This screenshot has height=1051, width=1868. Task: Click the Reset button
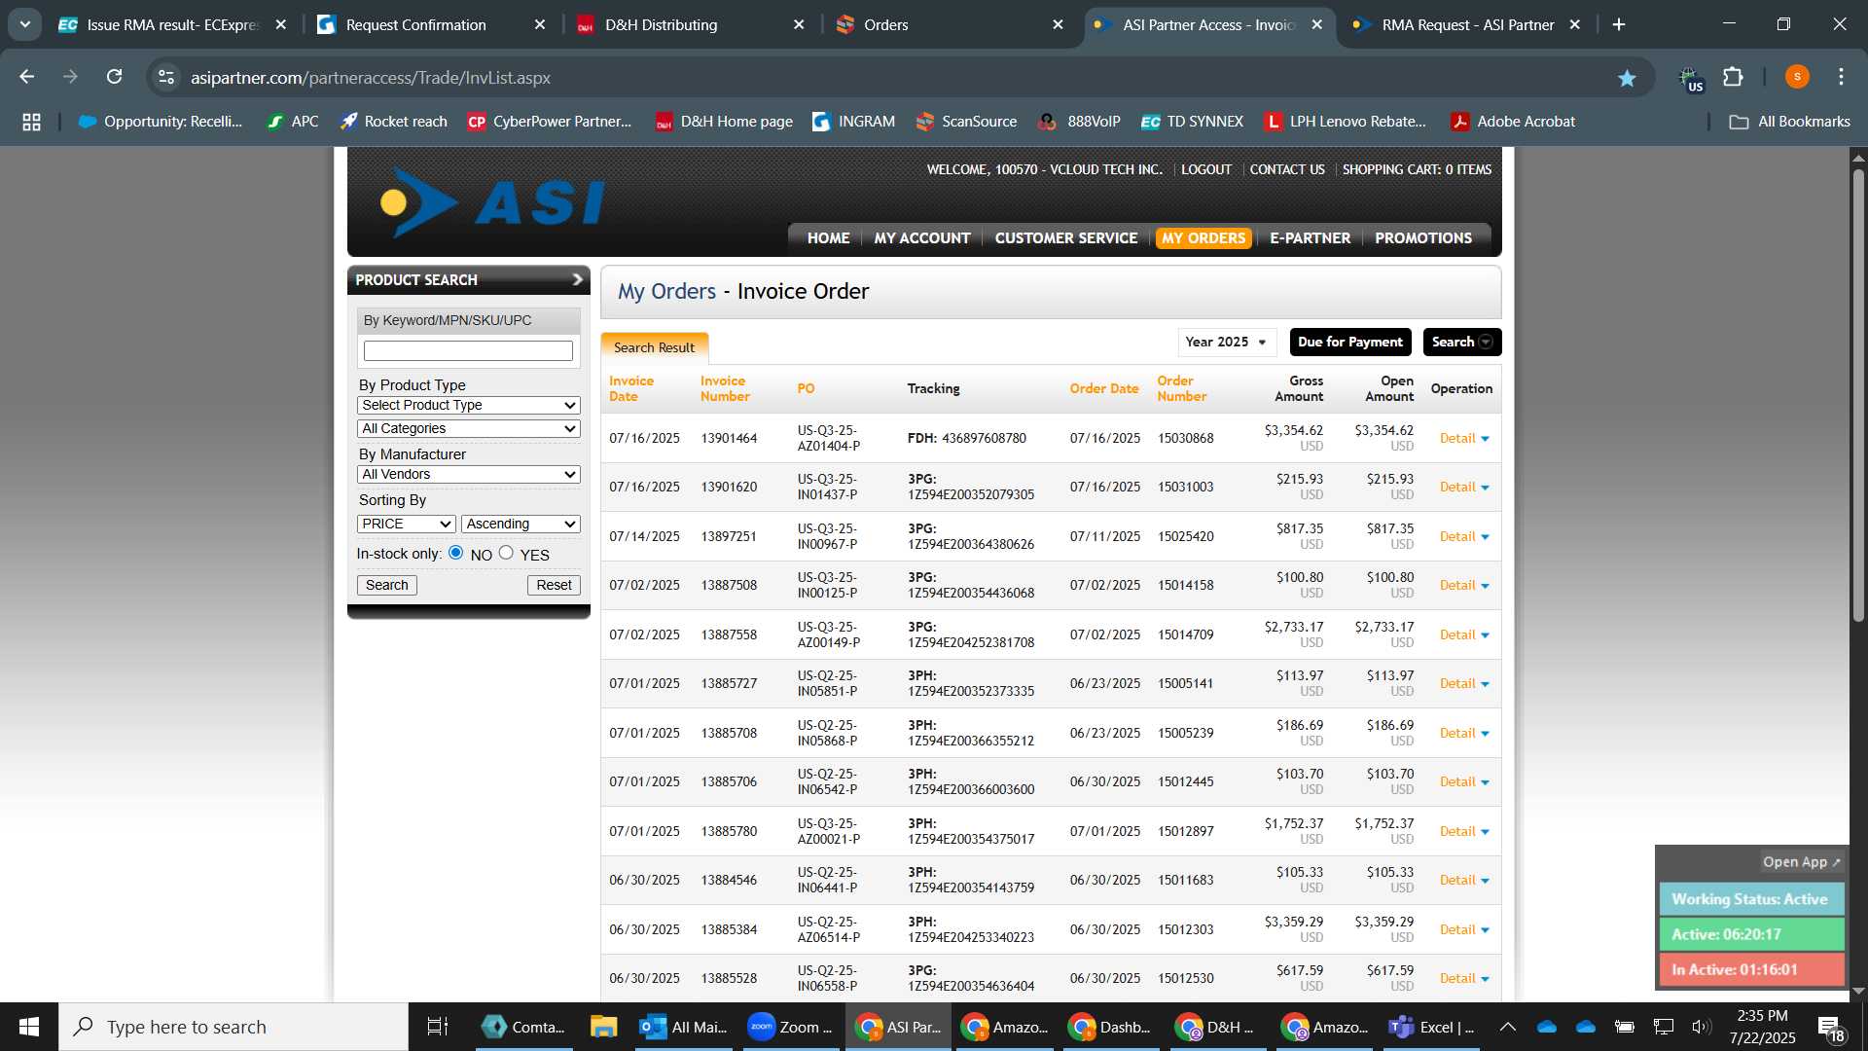[x=554, y=585]
